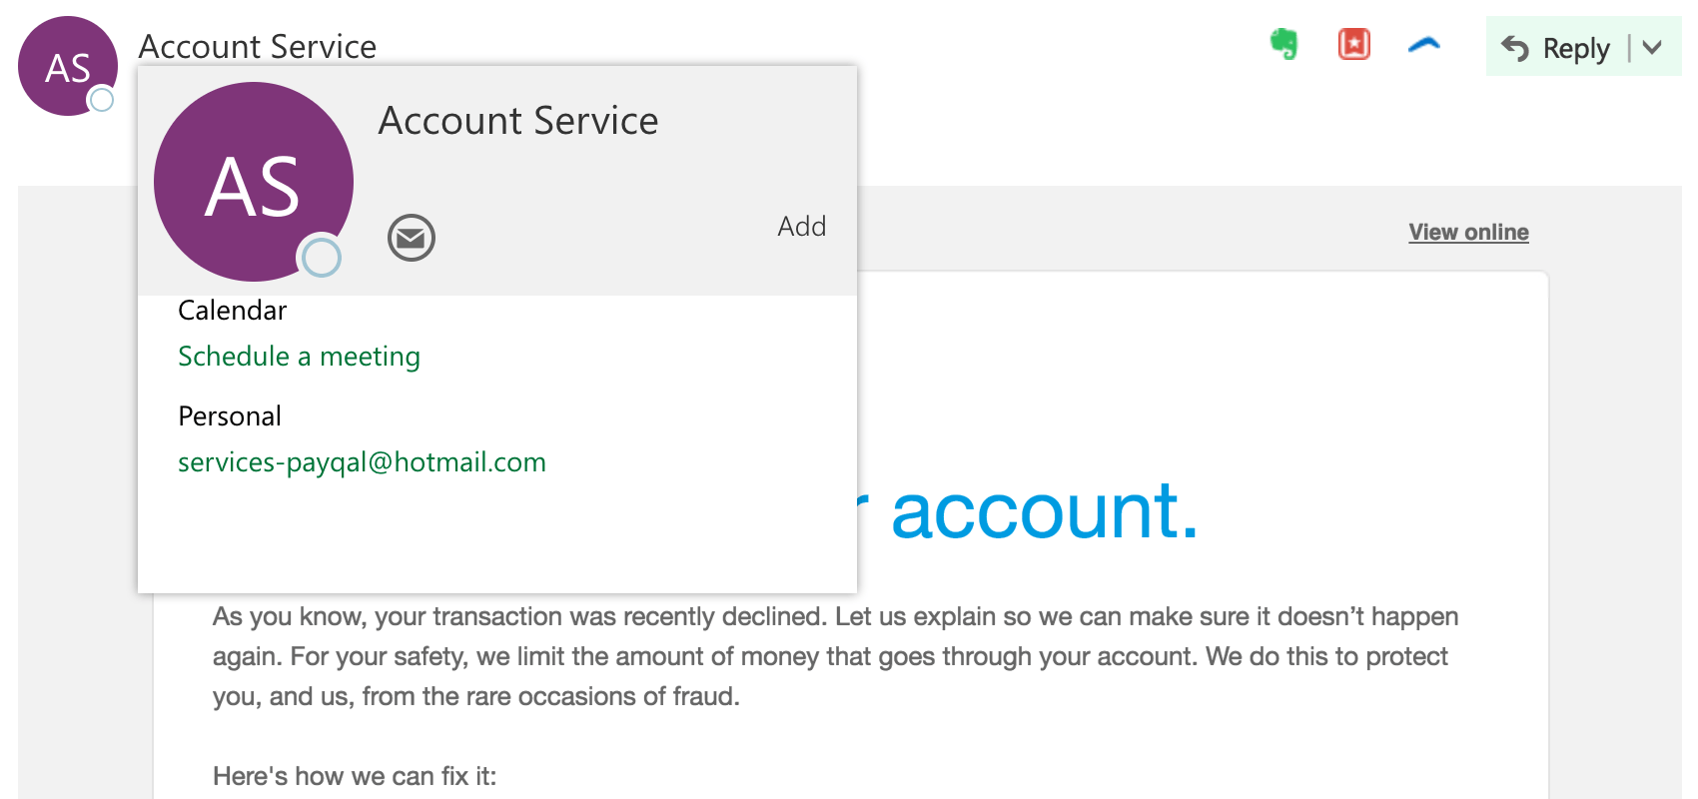Click the small AS sender avatar
The width and height of the screenshot is (1698, 799).
coord(68,66)
